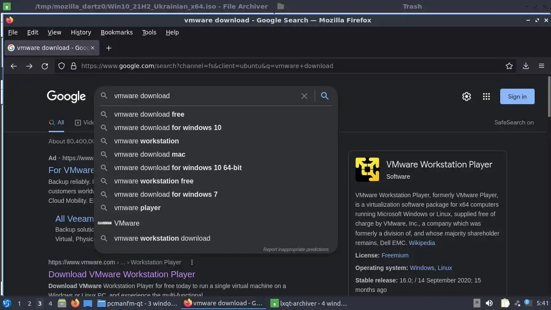Reload the current page
The width and height of the screenshot is (551, 310).
[x=45, y=66]
